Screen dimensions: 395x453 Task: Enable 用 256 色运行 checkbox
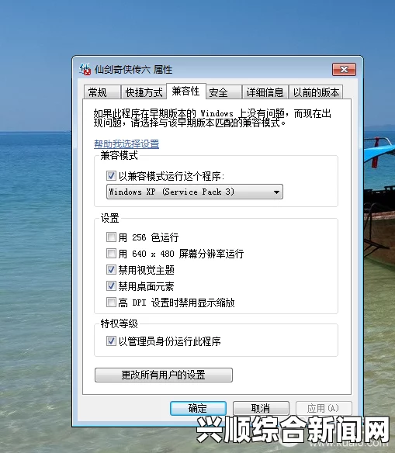(x=111, y=237)
